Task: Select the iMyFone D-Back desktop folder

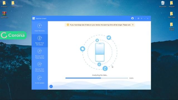Action: pyautogui.click(x=172, y=26)
